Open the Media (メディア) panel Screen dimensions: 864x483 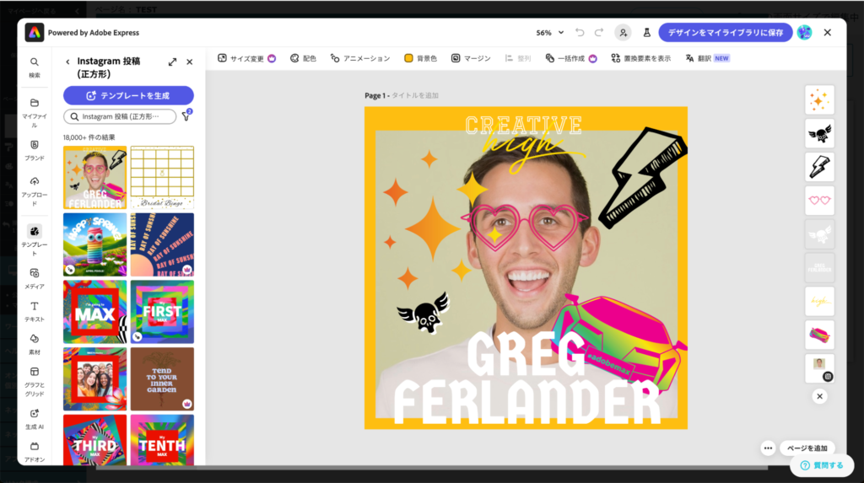coord(34,277)
